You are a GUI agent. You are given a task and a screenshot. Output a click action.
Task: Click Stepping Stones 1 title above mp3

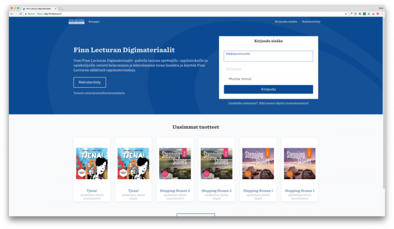click(x=258, y=191)
